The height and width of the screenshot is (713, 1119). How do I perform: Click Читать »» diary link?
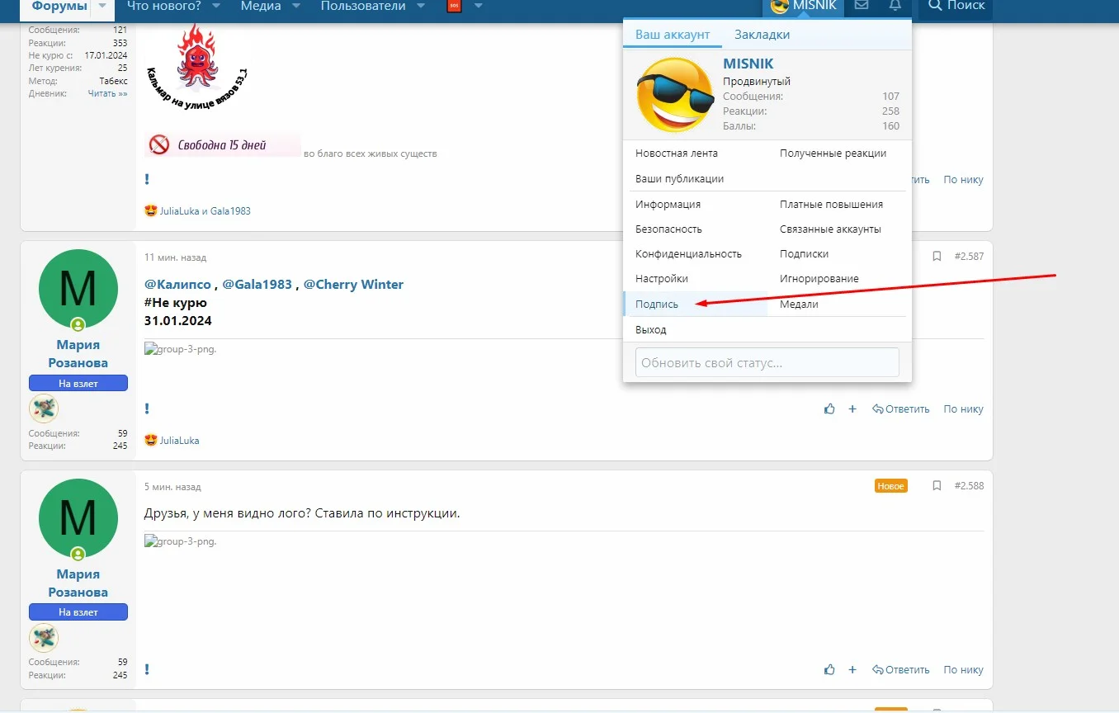click(108, 94)
